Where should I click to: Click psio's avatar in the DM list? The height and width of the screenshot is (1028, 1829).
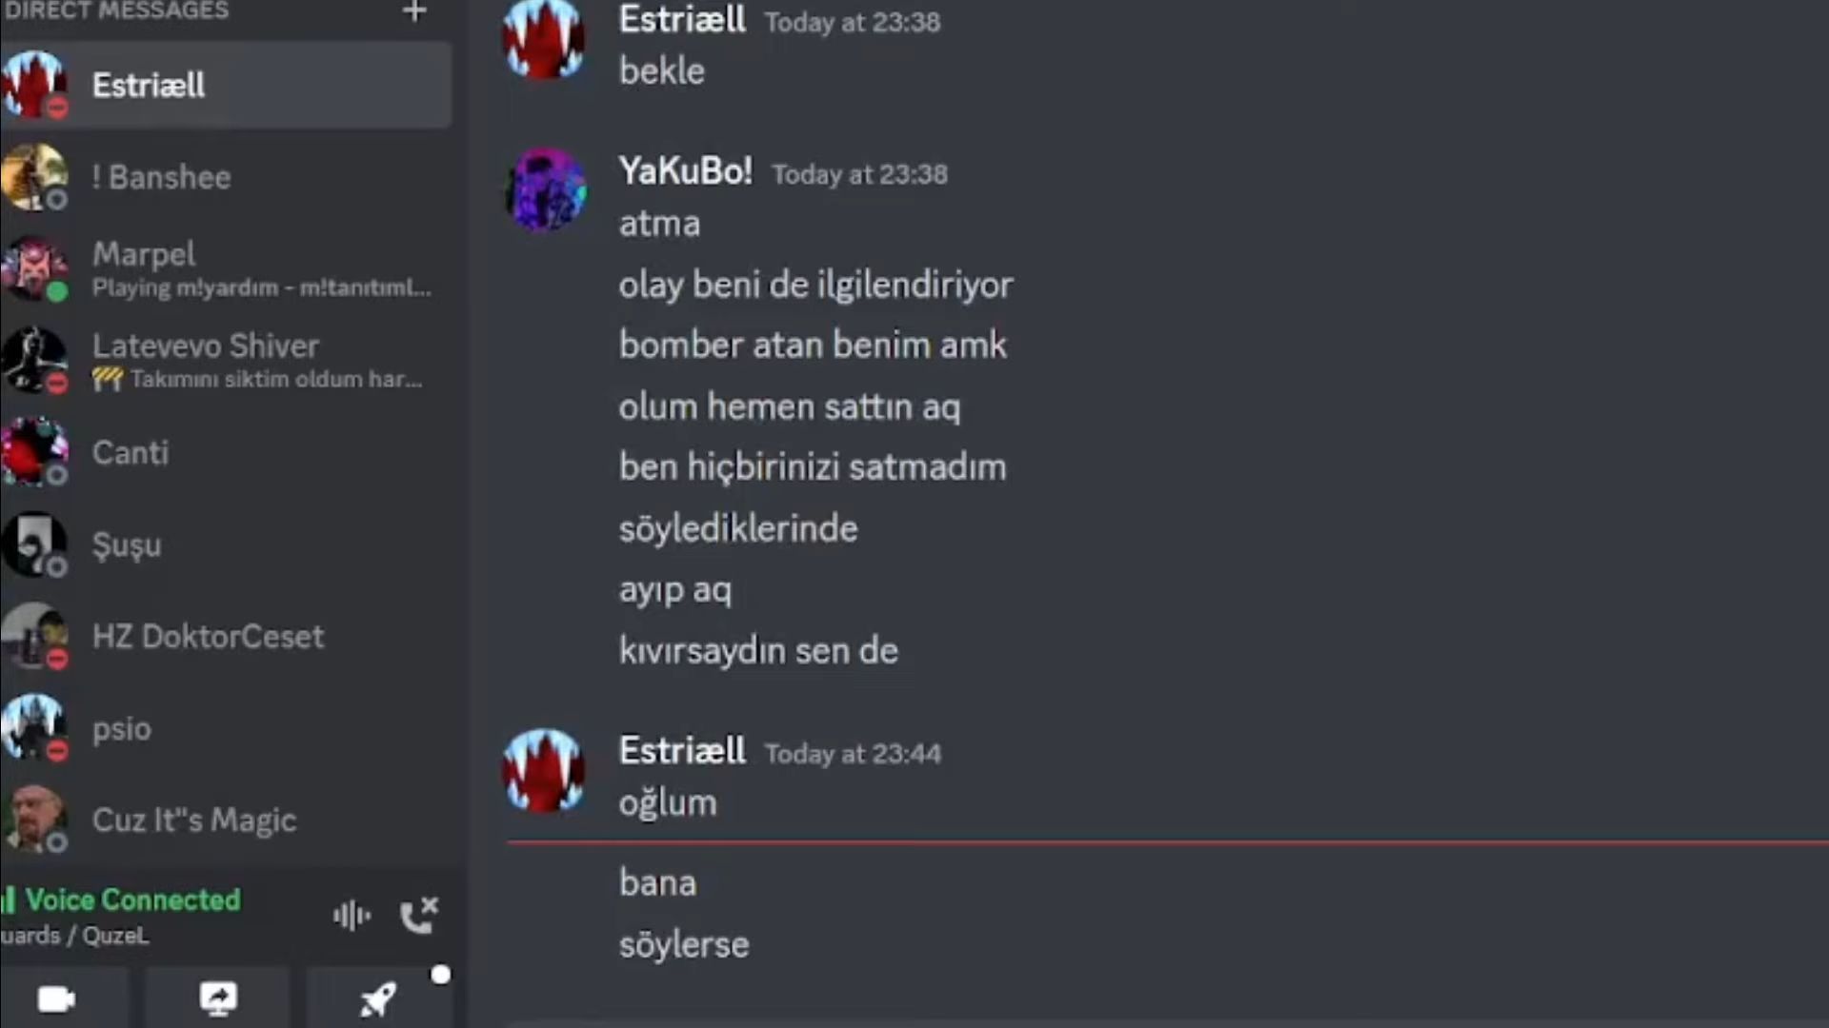(x=34, y=728)
